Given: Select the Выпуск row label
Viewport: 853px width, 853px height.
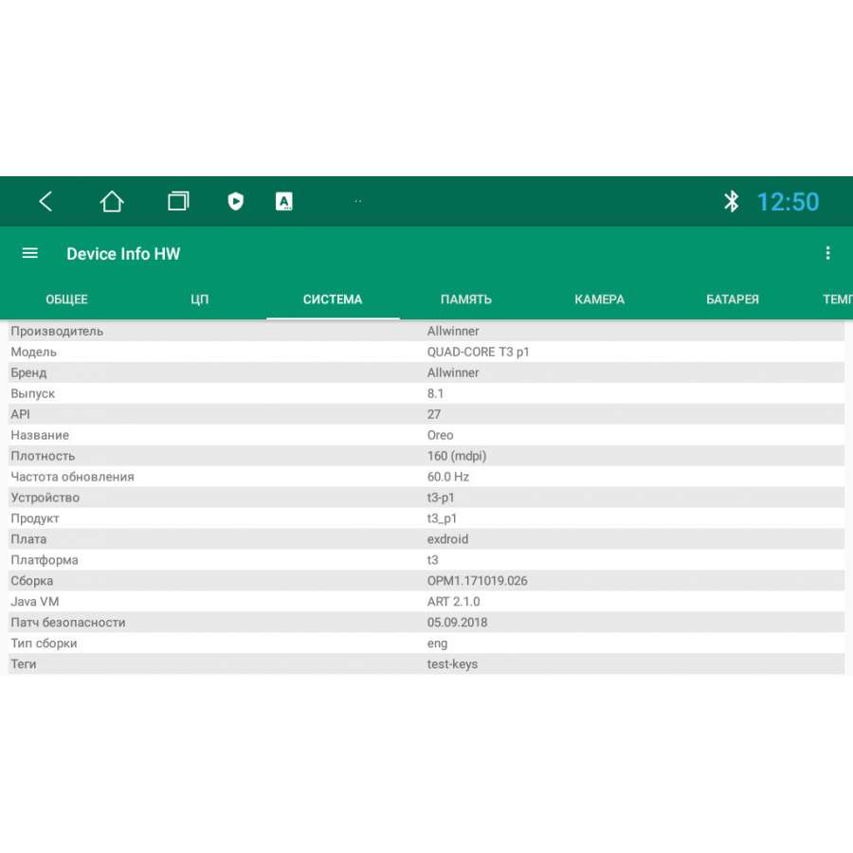Looking at the screenshot, I should [x=32, y=394].
